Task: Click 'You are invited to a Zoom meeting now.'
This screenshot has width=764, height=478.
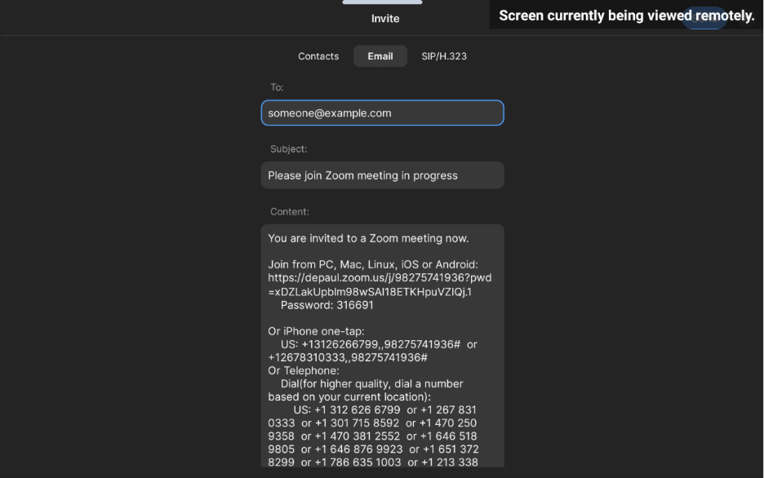Action: [368, 238]
